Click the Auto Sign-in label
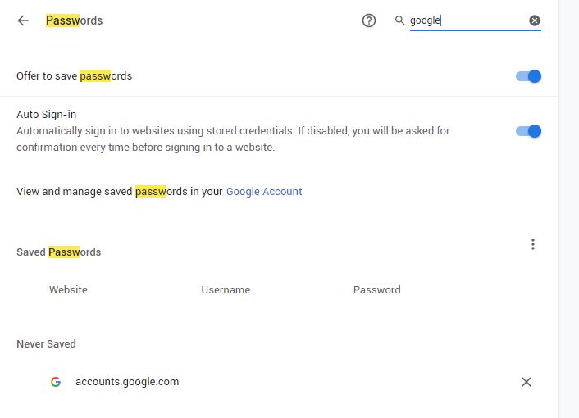This screenshot has width=579, height=418. tap(46, 115)
